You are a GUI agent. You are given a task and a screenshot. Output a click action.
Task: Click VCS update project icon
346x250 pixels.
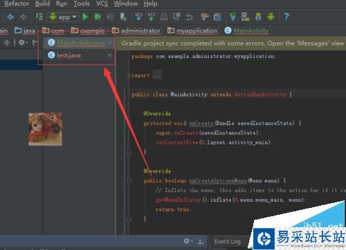(138, 17)
